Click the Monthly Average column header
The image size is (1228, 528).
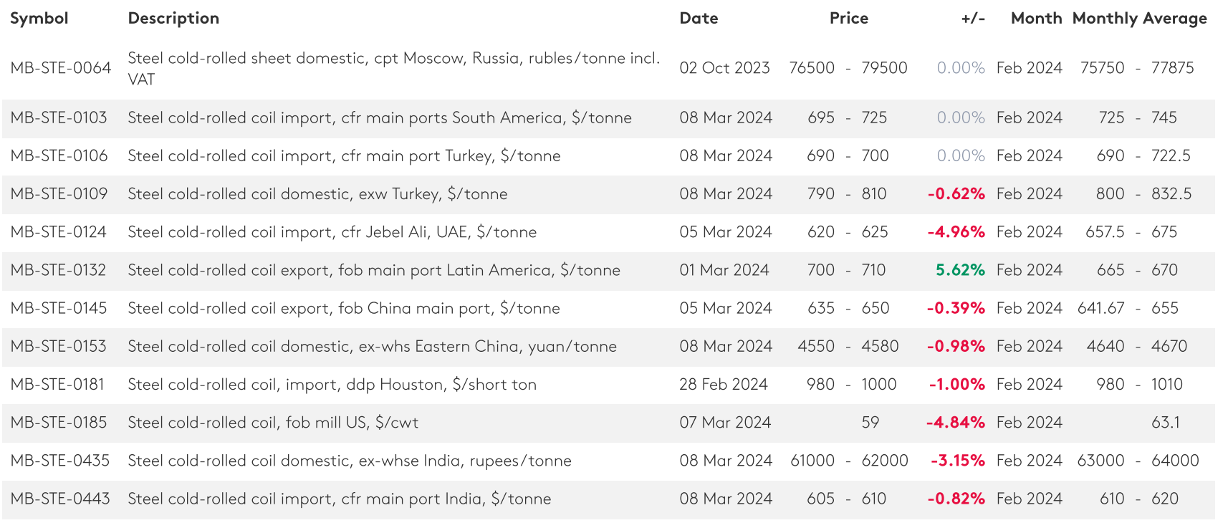(x=1139, y=19)
